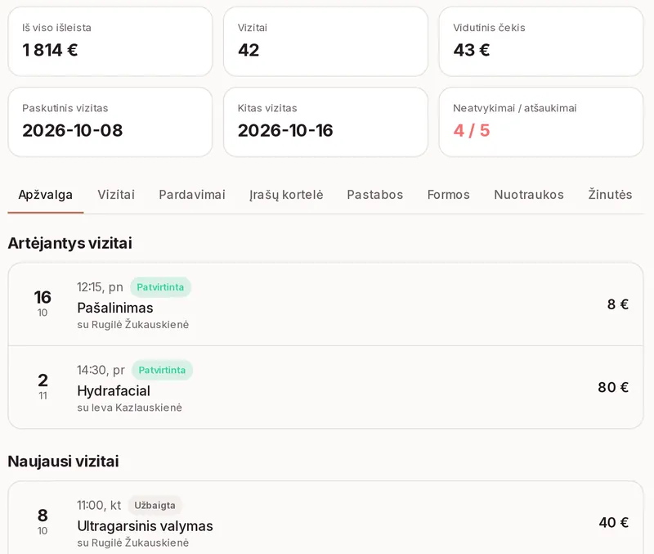The width and height of the screenshot is (654, 554).
Task: Click the Patvirtinta badge on Pašalinimas
Action: pos(160,287)
